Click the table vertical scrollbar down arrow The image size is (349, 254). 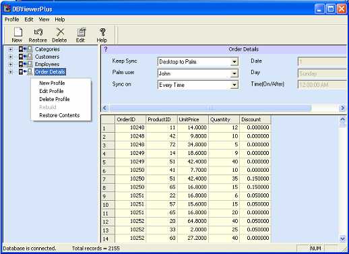[x=342, y=239]
